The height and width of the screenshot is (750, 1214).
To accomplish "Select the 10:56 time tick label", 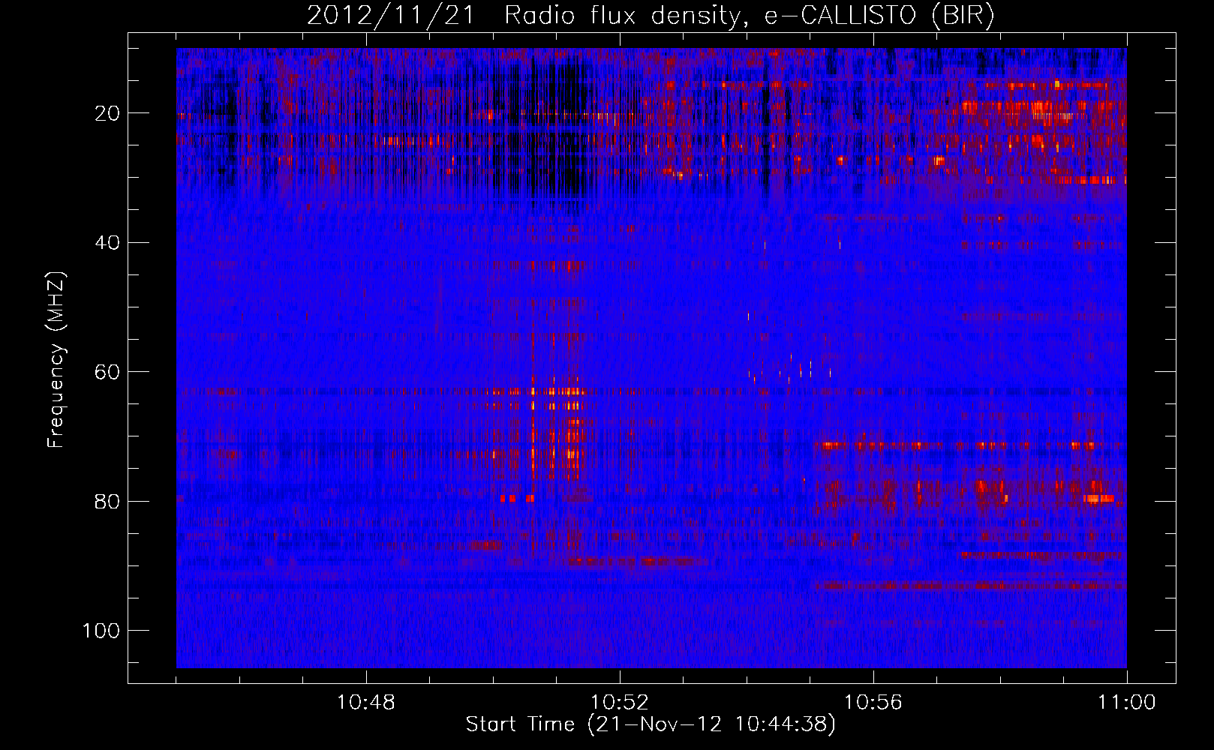I will [x=873, y=703].
